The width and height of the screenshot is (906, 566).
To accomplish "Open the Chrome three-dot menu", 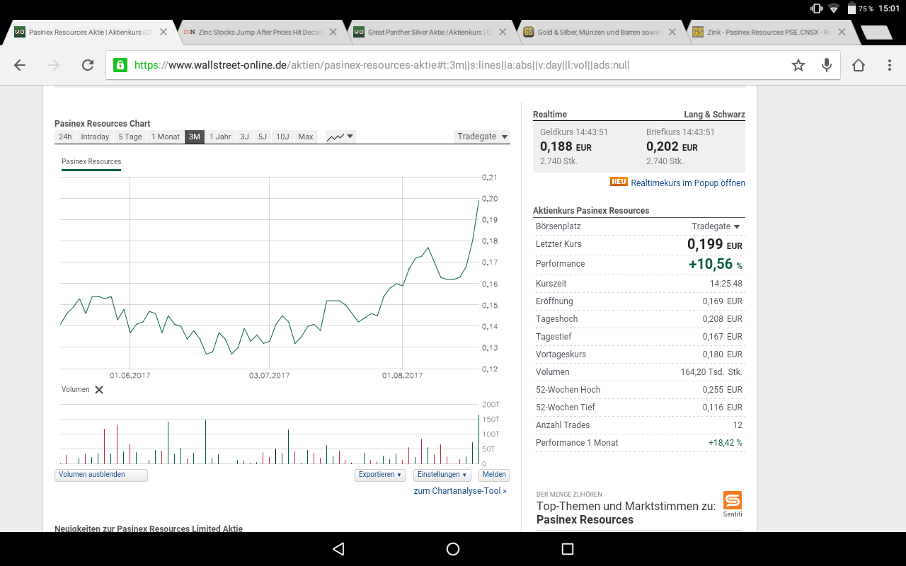I will (x=890, y=65).
